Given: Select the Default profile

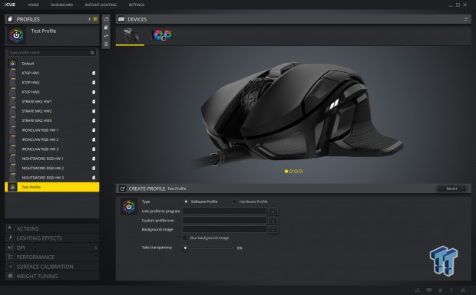Looking at the screenshot, I should [52, 64].
